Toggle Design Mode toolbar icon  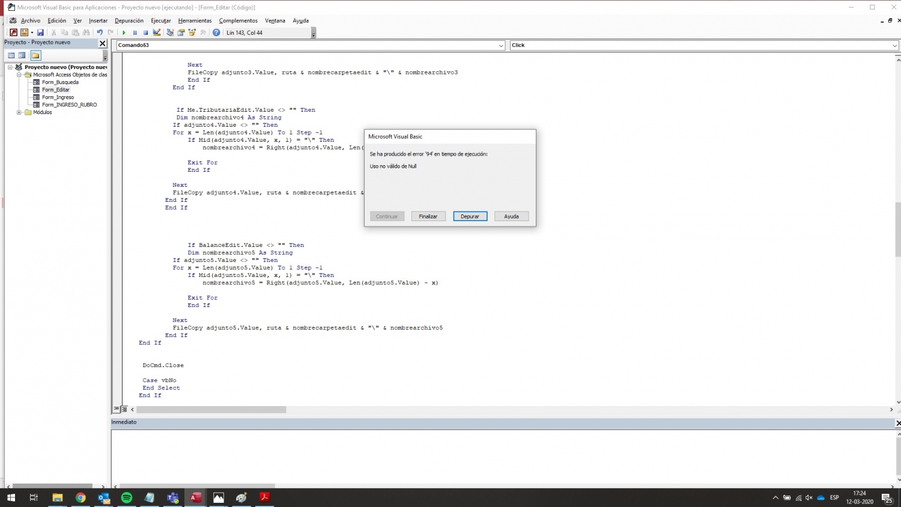point(157,32)
